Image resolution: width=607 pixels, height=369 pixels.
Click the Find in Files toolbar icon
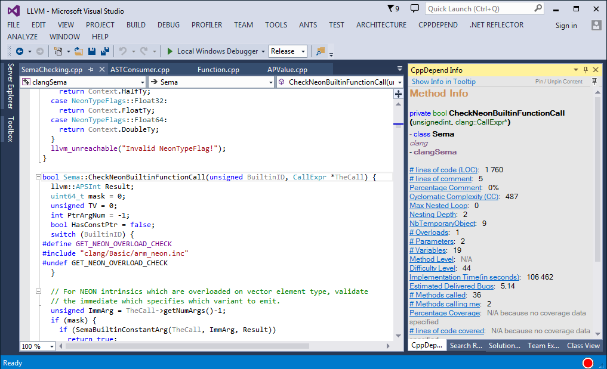321,51
